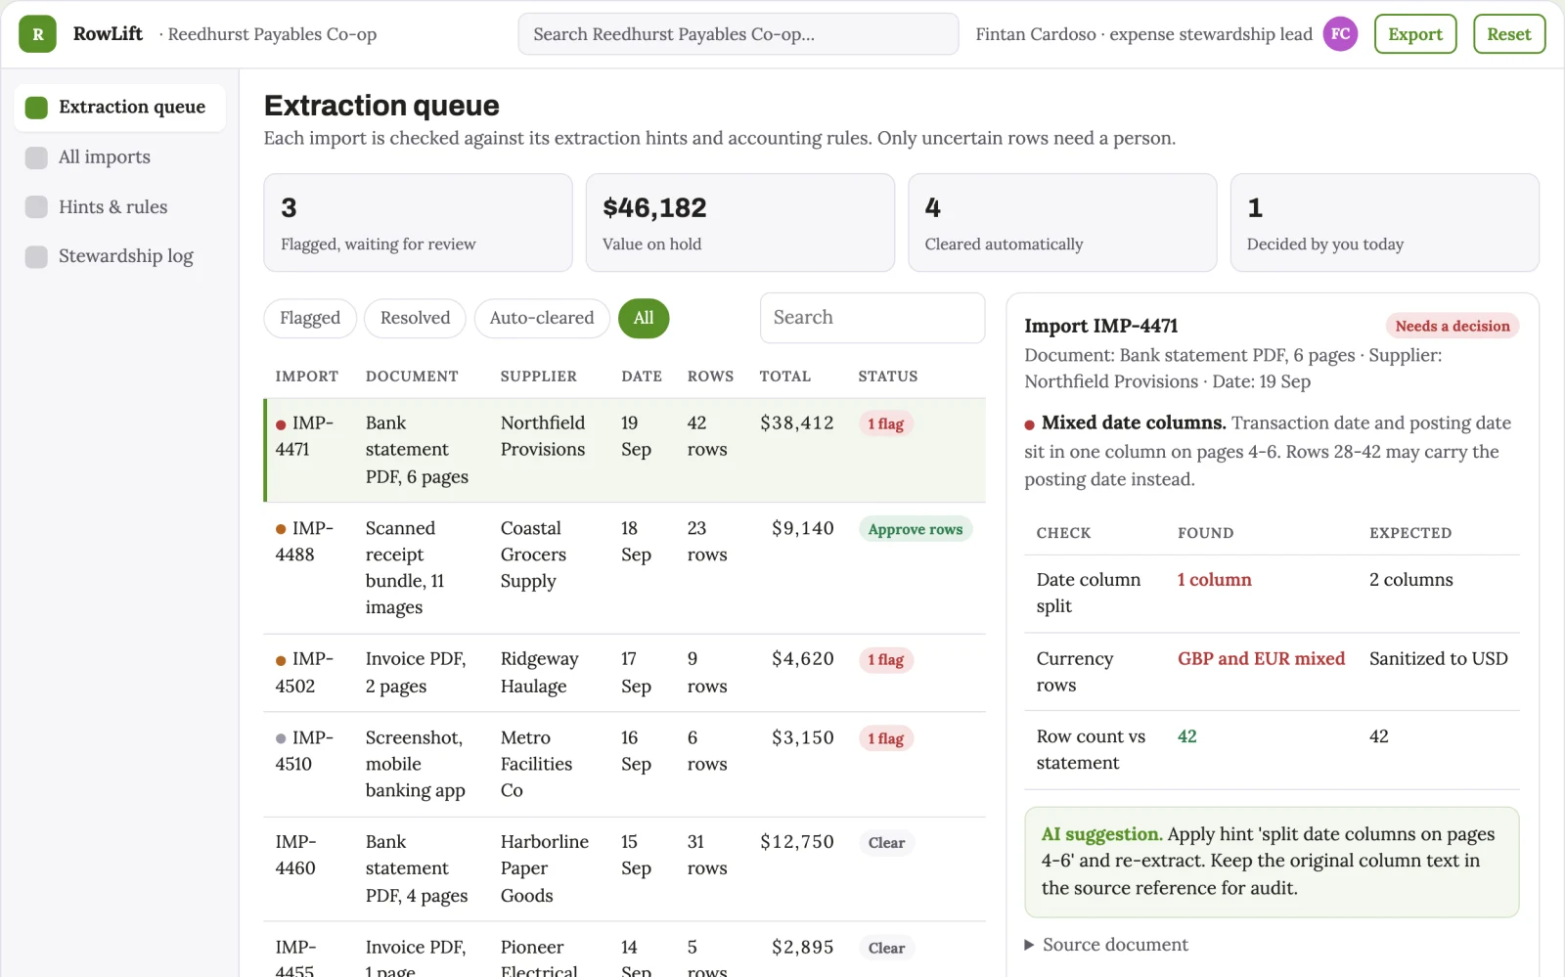The image size is (1565, 977).
Task: Click the 1 column found value
Action: click(x=1214, y=580)
